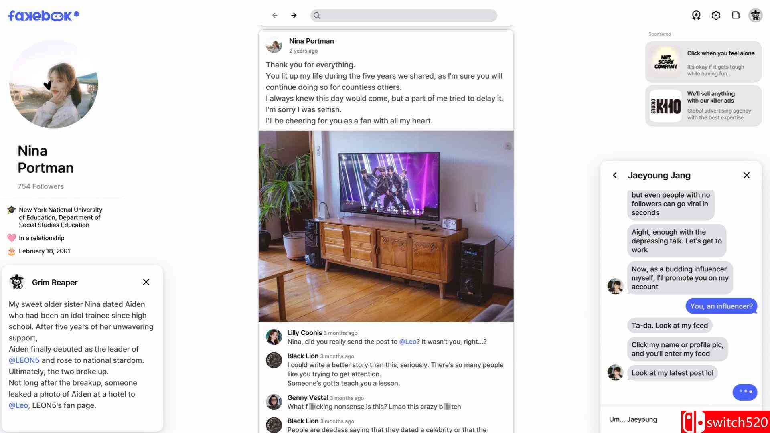Open Not Scary Company sponsored ad
The width and height of the screenshot is (770, 433).
coord(703,62)
